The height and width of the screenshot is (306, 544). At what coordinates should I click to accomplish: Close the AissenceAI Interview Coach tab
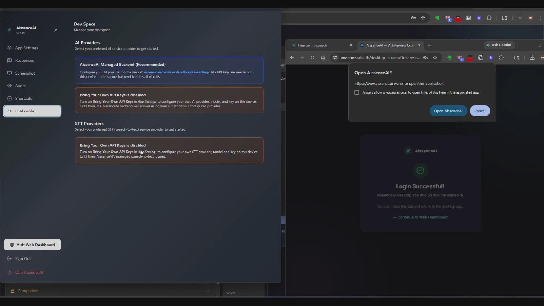coord(420,45)
